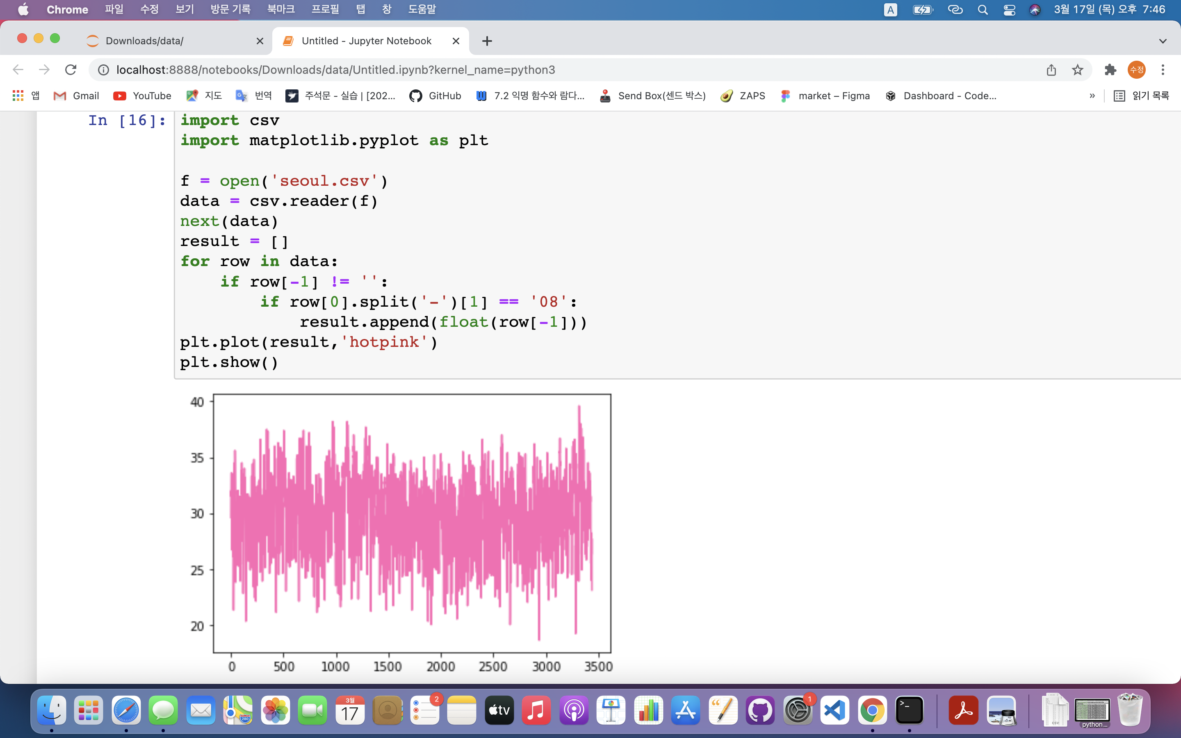Open Terminal from the dock

909,710
